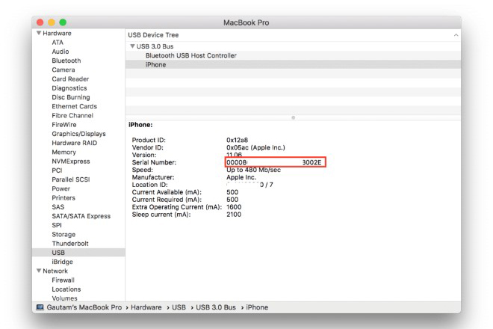The height and width of the screenshot is (329, 493).
Task: Collapse the Hardware section in the sidebar
Action: point(39,34)
